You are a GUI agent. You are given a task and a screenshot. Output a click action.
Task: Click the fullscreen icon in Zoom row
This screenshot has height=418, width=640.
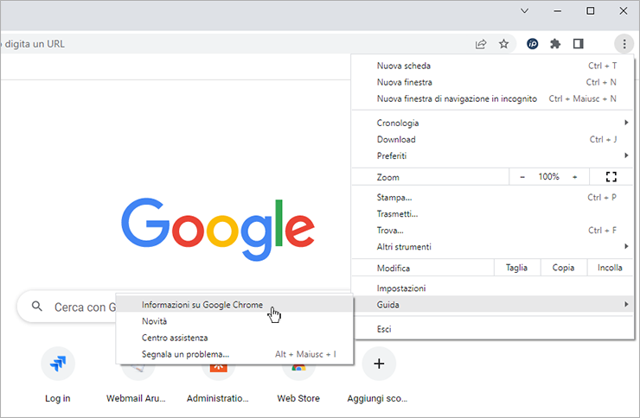[x=611, y=177]
